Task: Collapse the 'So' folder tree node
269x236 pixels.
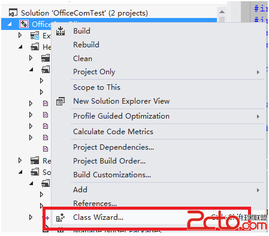Action: pyautogui.click(x=20, y=172)
